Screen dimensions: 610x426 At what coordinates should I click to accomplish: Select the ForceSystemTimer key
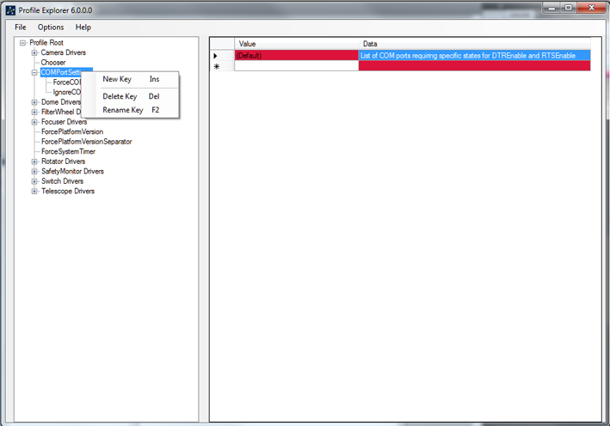(x=68, y=152)
